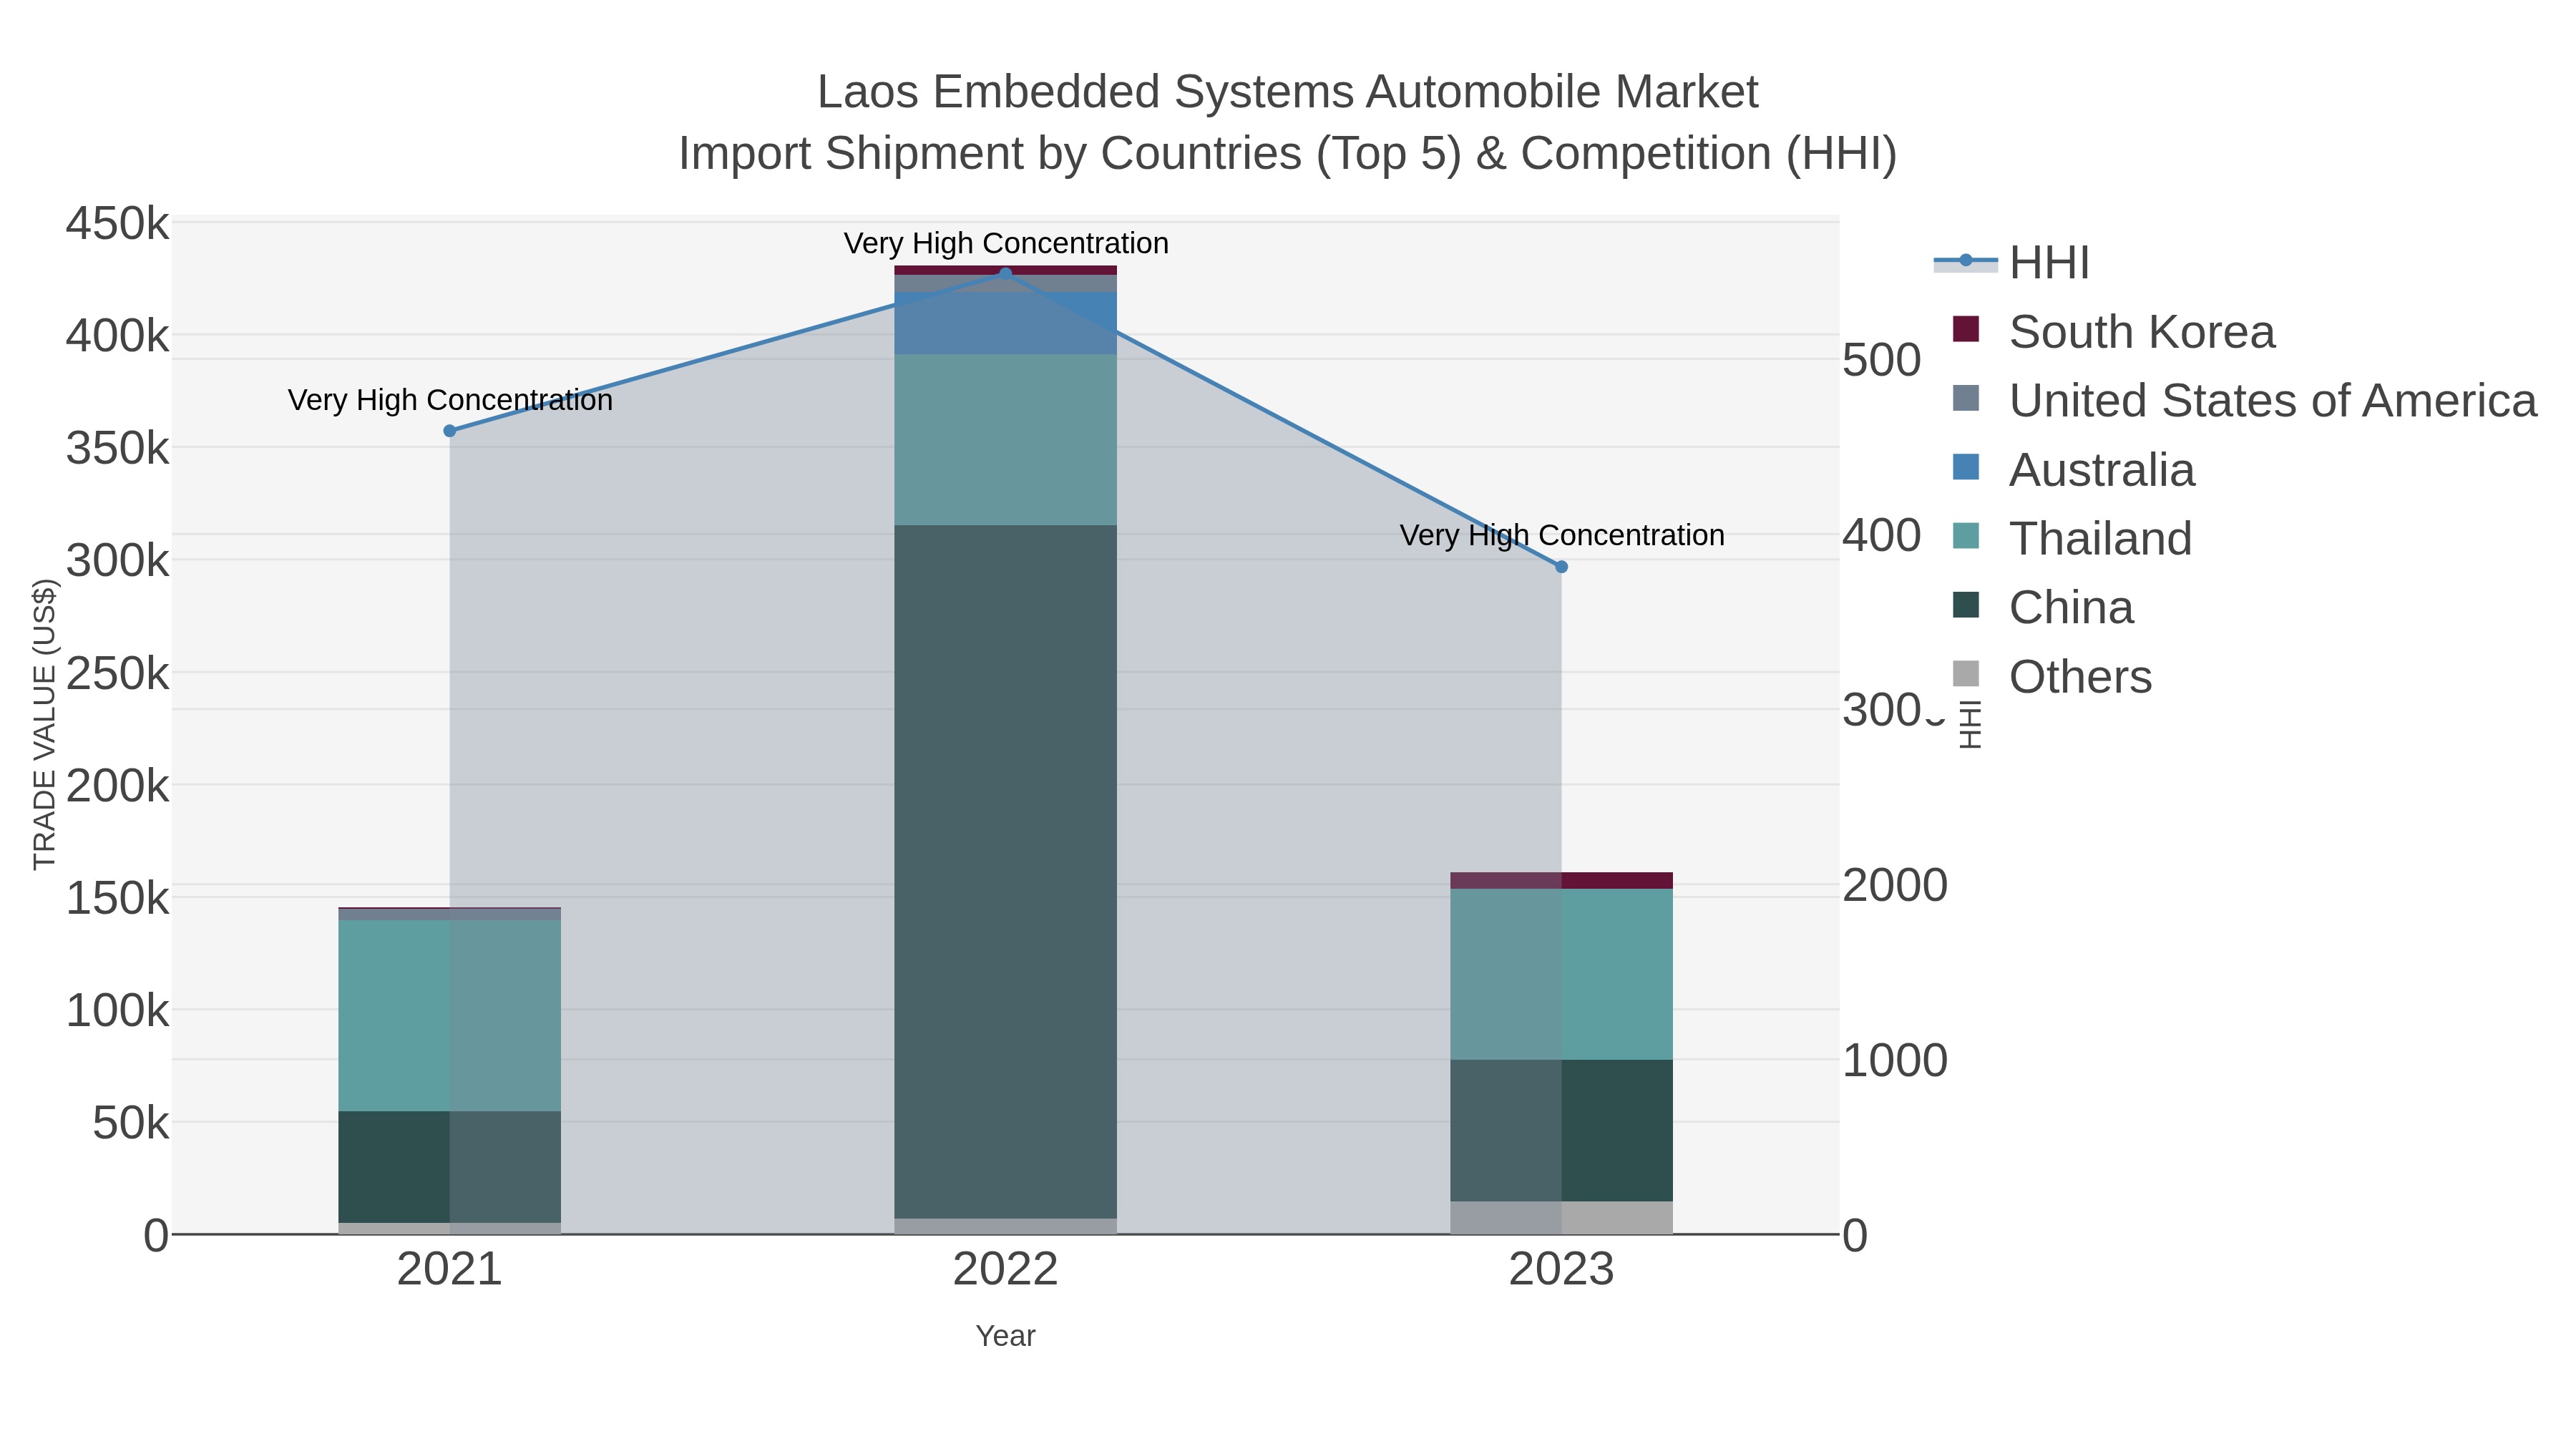Click the China dark green legend swatch
Viewport: 2576px width, 1449px height.
coord(1966,605)
